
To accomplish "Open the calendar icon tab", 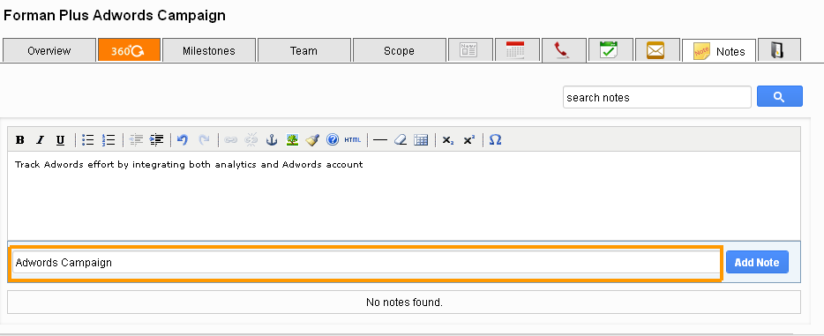I will coord(517,50).
